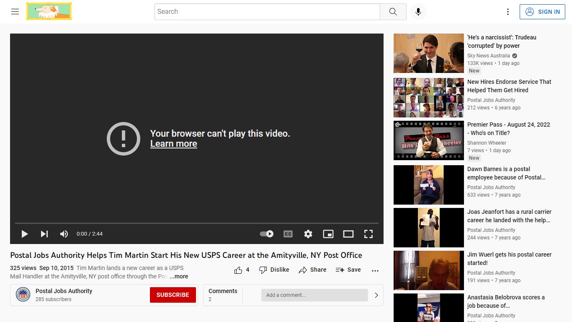
Task: Click the "633 views • 7 years ago" text
Action: pos(494,195)
